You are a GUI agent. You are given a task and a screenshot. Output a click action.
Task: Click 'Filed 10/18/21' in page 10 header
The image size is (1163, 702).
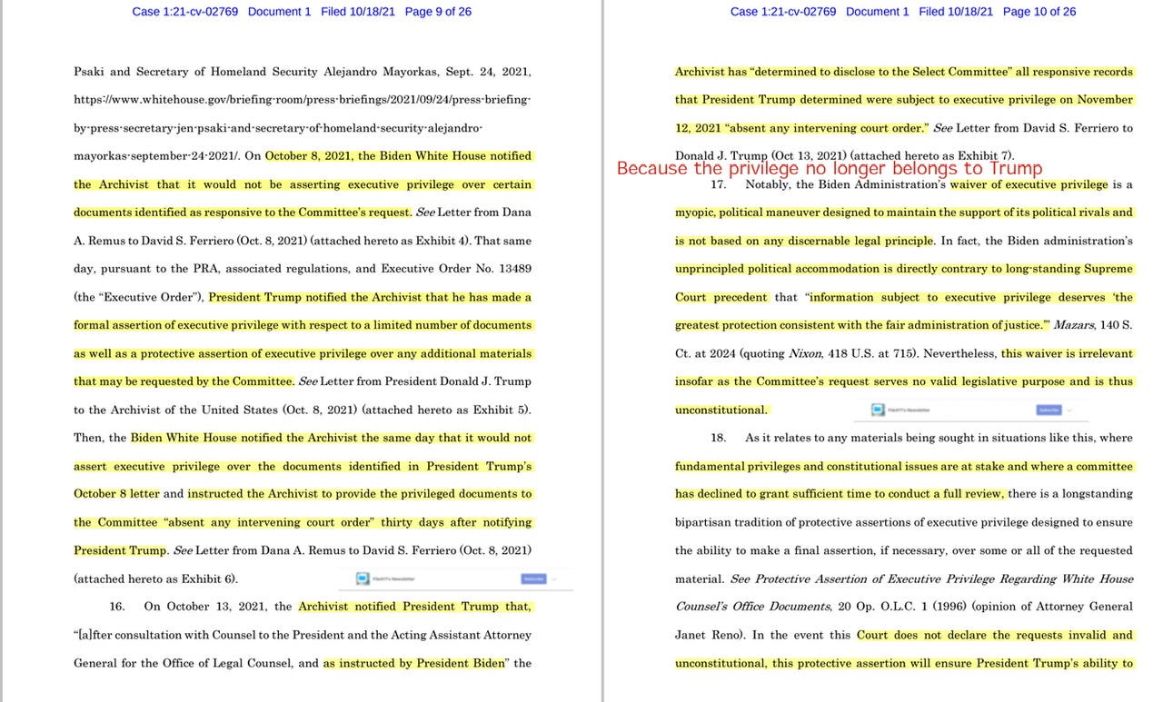[x=956, y=12]
